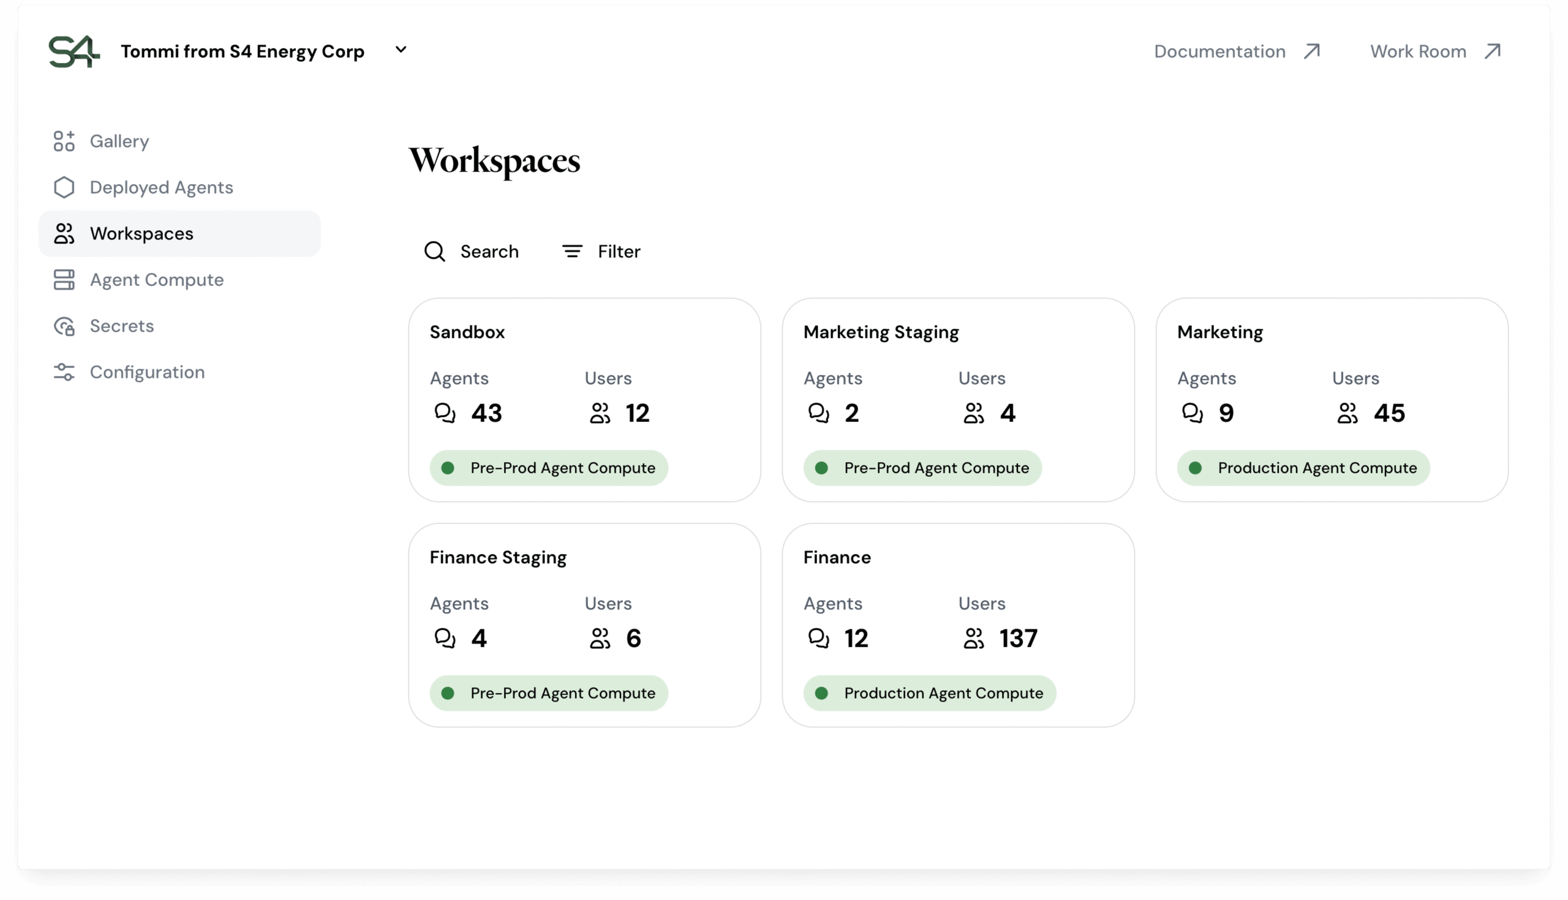The height and width of the screenshot is (900, 1568).
Task: Click the Documentation external arrow icon
Action: (x=1312, y=51)
